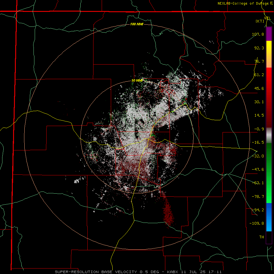Click the blue segment of the color bar
Viewport: 274px width, 274px height.
269,217
